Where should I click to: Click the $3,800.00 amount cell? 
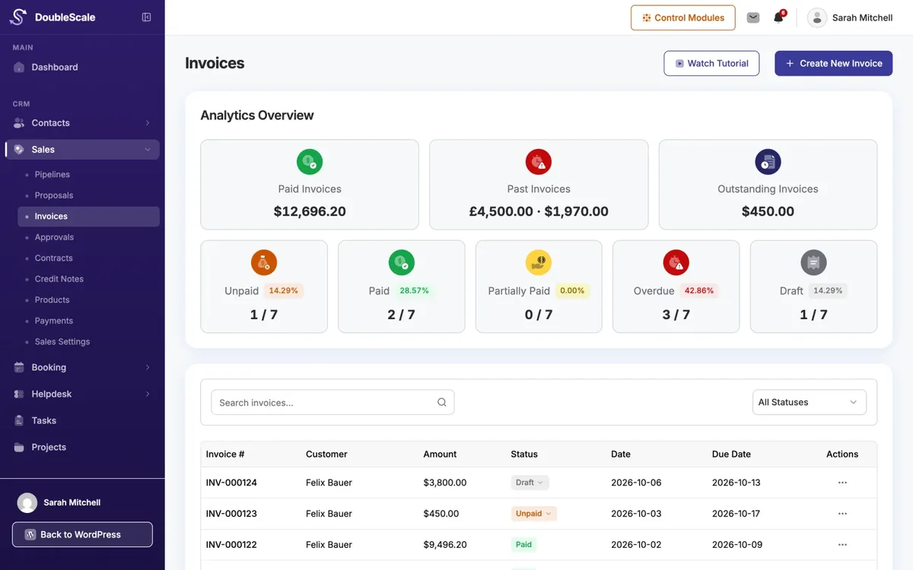pyautogui.click(x=445, y=483)
